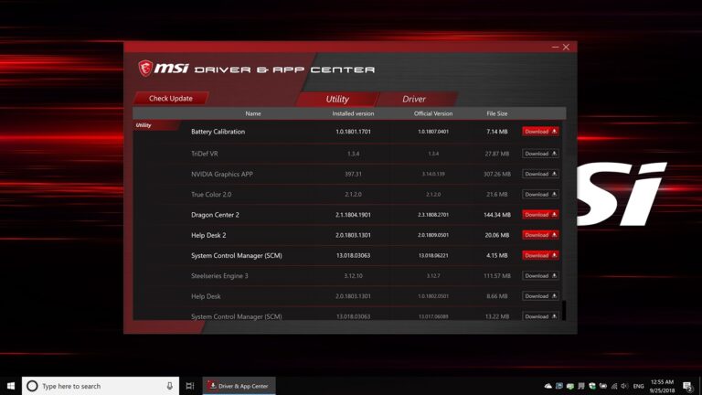The image size is (702, 395).
Task: Click installed version 397.31
Action: pyautogui.click(x=353, y=174)
